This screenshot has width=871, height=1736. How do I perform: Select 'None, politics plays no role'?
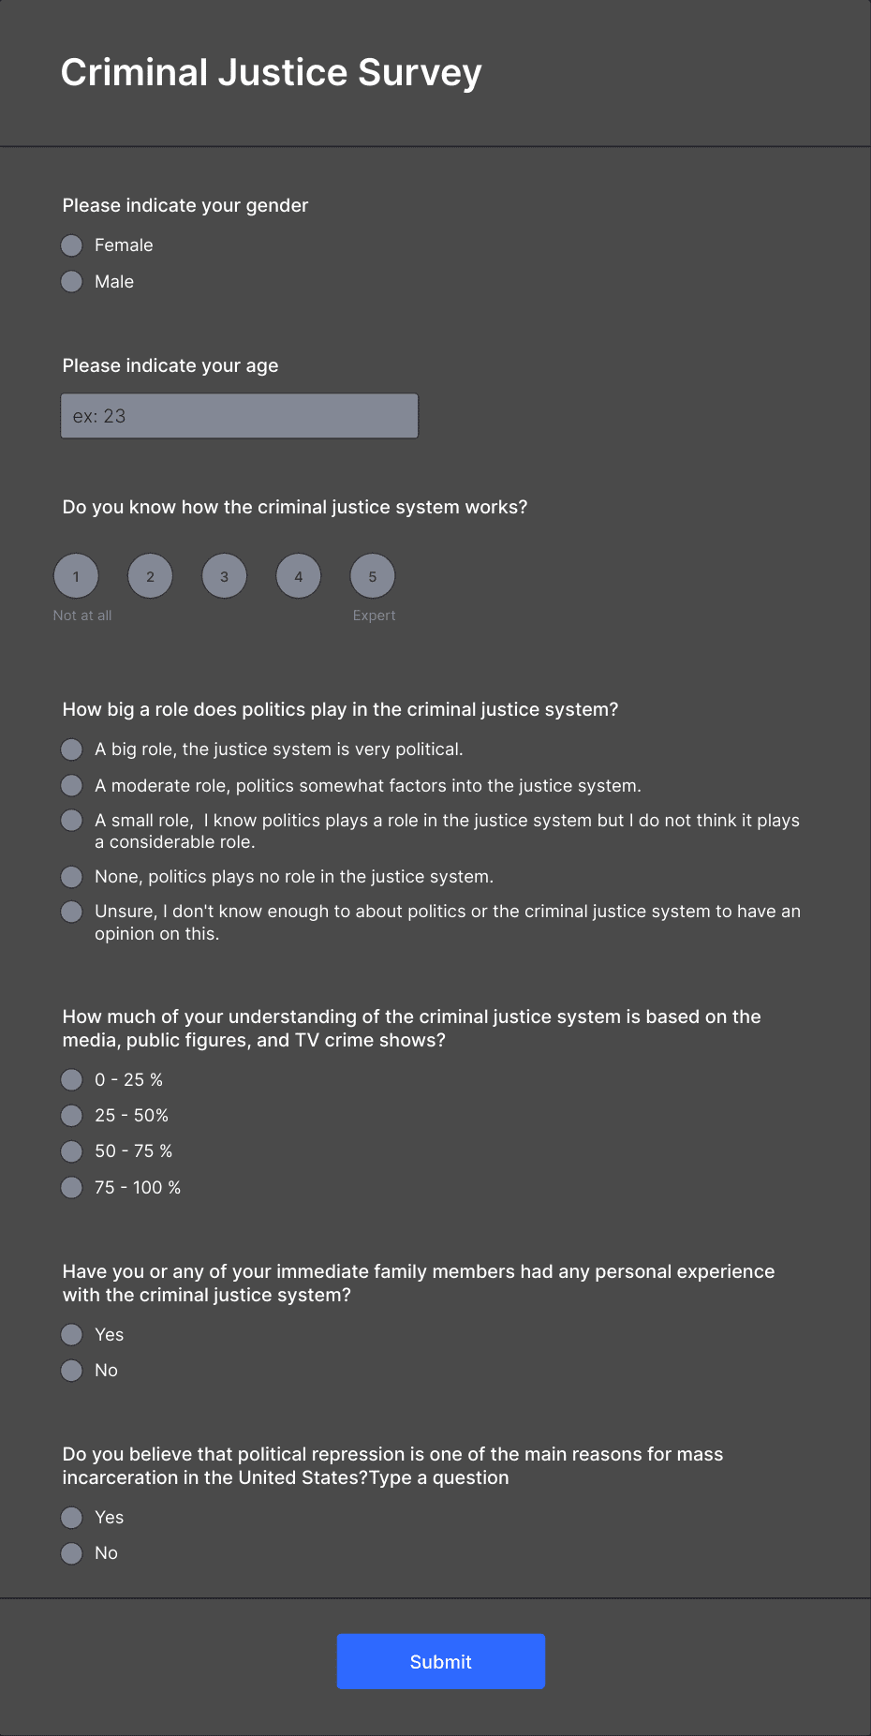tap(71, 877)
